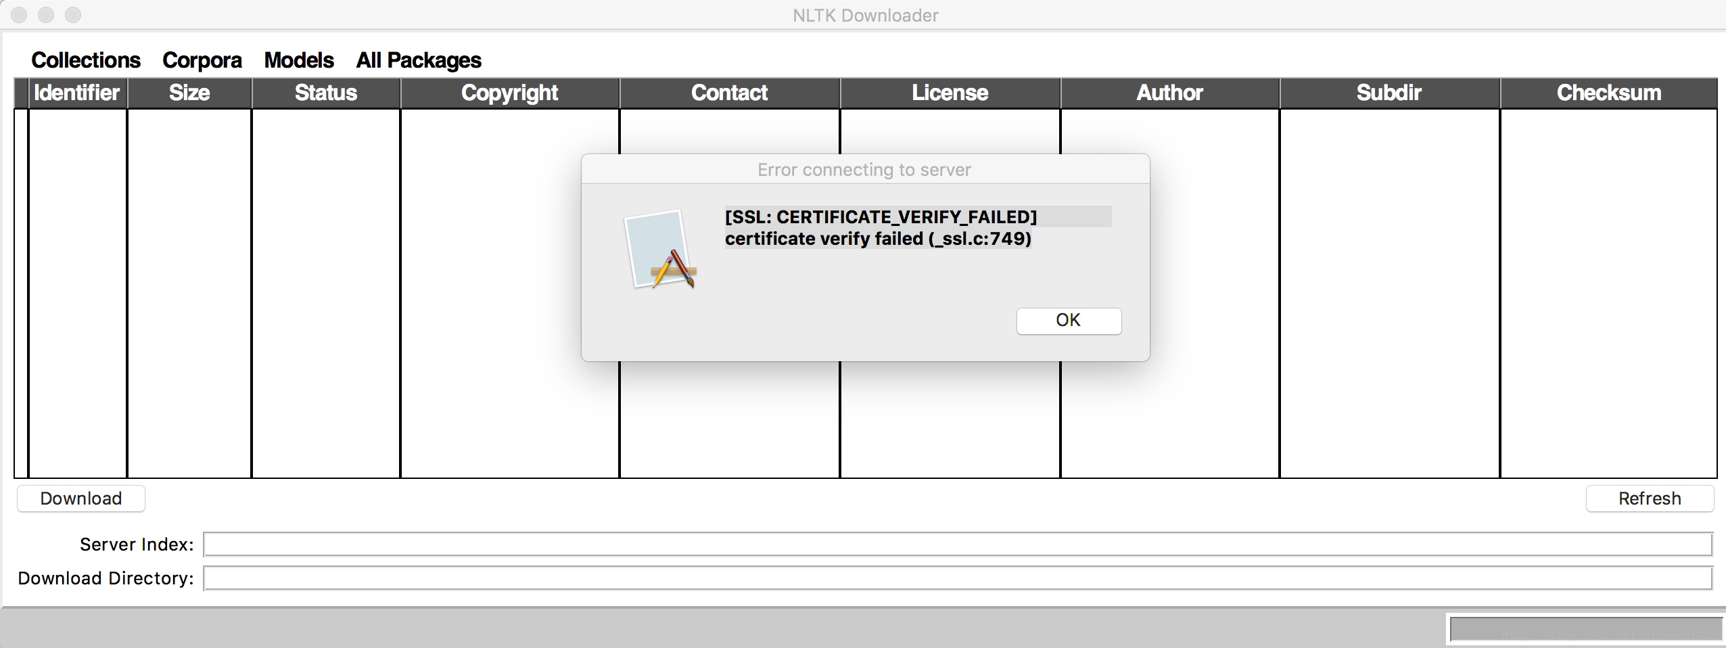Select the Models tab
The image size is (1726, 648).
tap(299, 60)
